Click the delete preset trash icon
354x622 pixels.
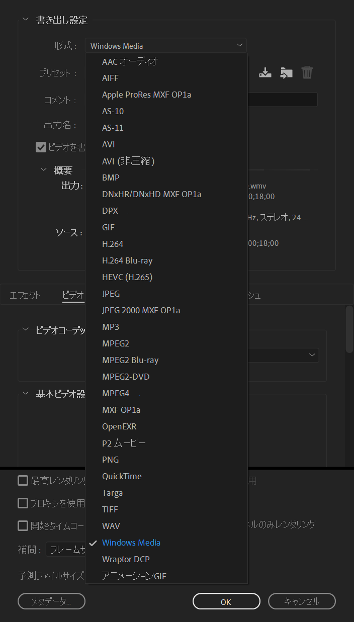(x=307, y=72)
